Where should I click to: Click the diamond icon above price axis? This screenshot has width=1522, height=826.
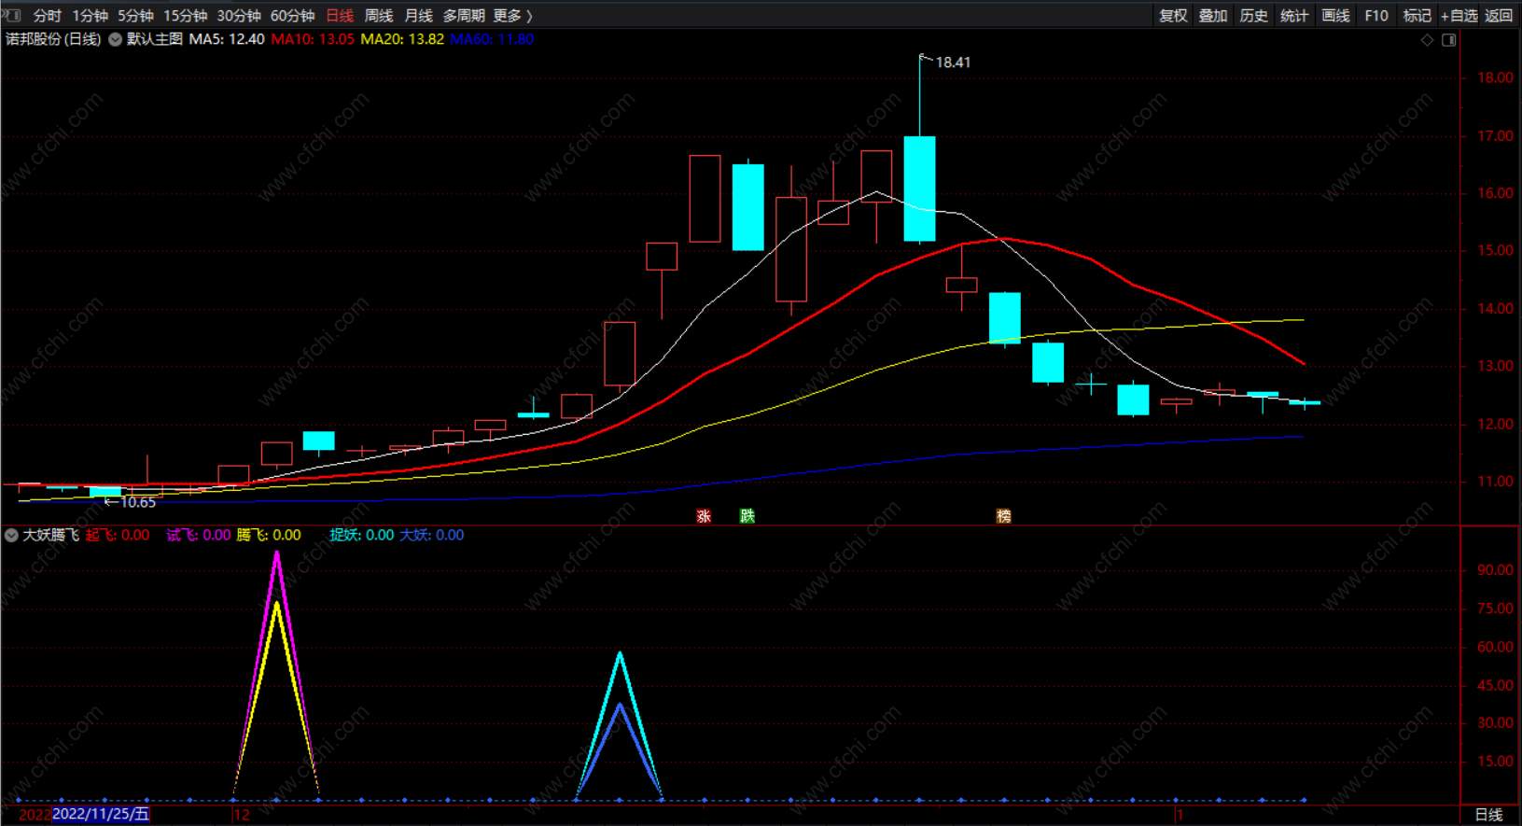click(x=1427, y=40)
